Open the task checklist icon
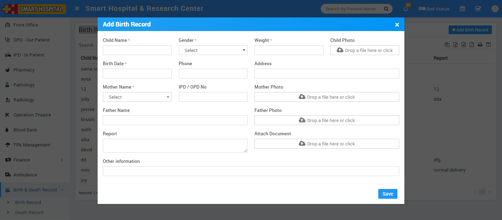The width and height of the screenshot is (502, 220). click(478, 9)
